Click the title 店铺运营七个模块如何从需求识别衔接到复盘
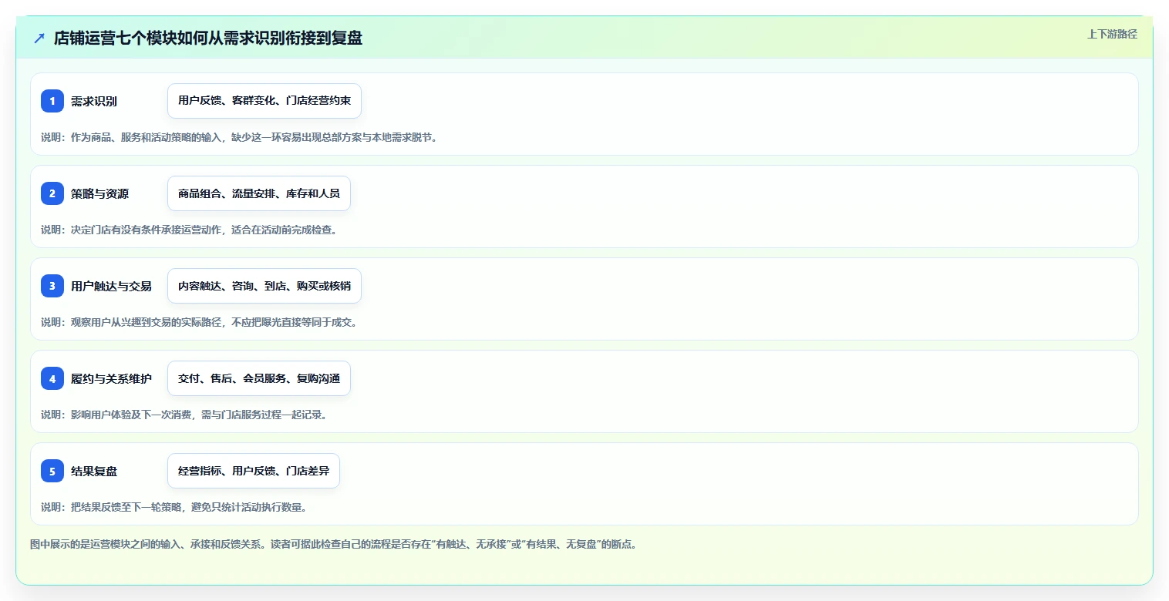This screenshot has height=601, width=1169. [x=208, y=38]
